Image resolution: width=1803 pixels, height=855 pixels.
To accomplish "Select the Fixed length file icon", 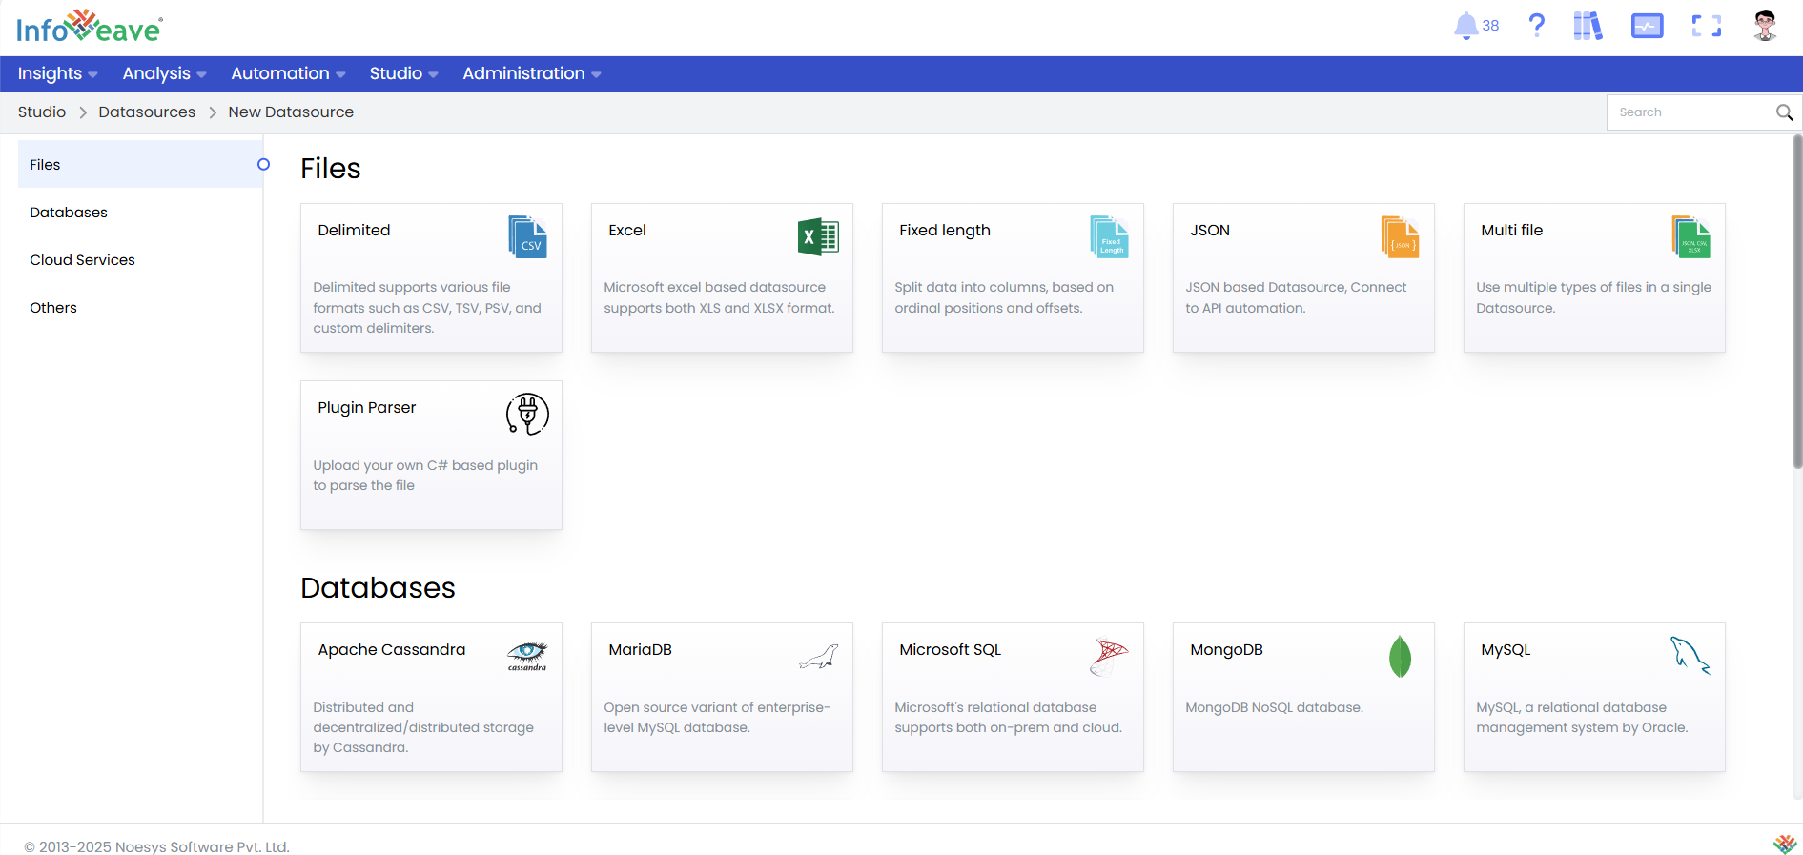I will [1109, 236].
